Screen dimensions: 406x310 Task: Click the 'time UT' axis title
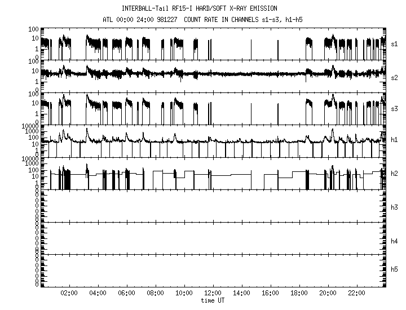tap(213, 301)
